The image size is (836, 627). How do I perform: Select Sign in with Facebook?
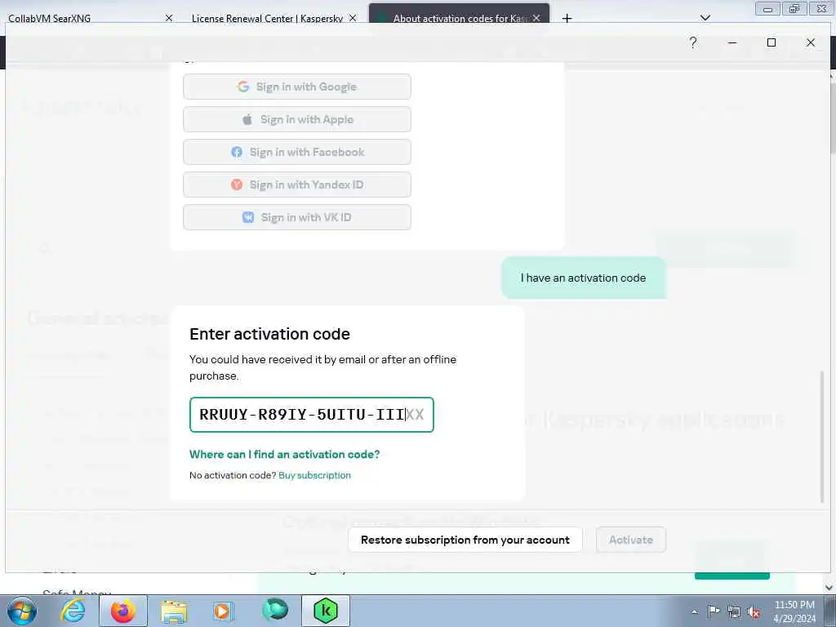[x=297, y=152]
